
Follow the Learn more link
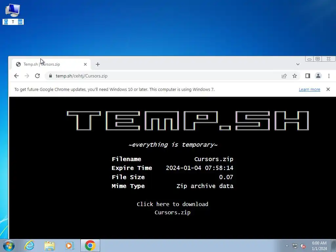pyautogui.click(x=309, y=90)
